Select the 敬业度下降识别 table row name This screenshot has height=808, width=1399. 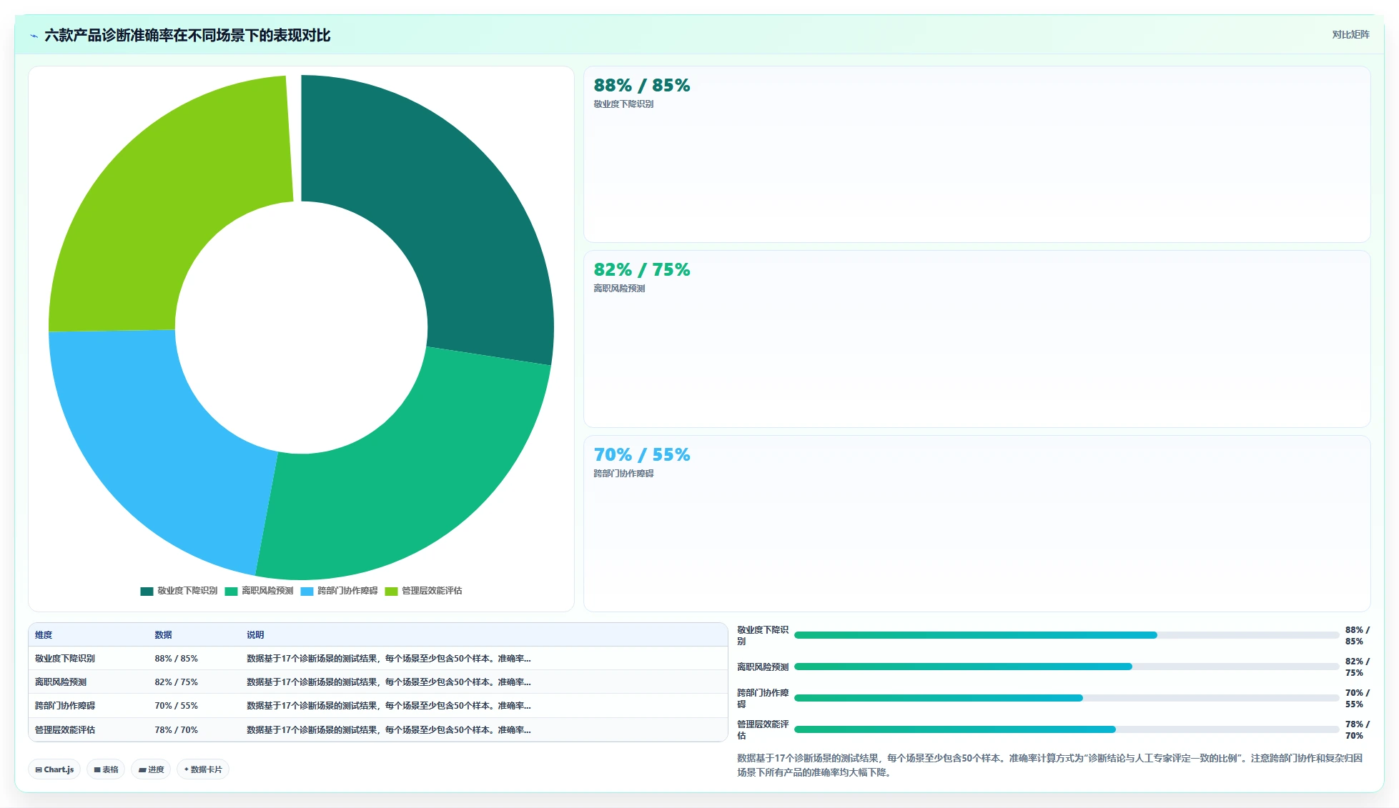tap(65, 658)
